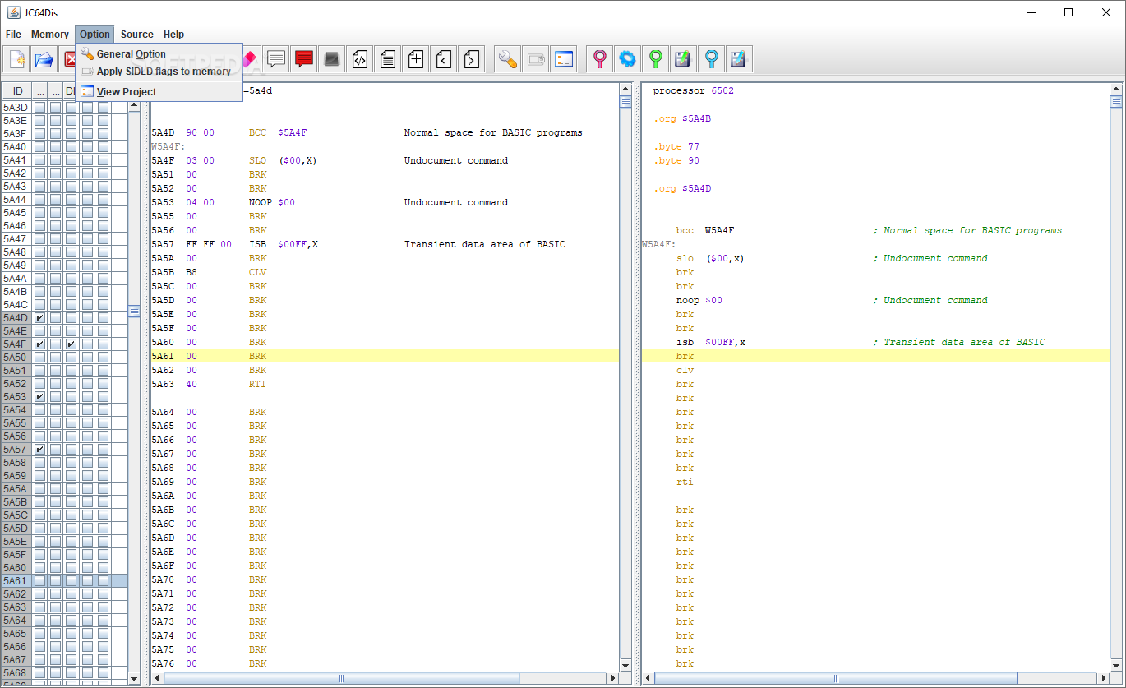Click the Open project folder icon

tap(44, 59)
